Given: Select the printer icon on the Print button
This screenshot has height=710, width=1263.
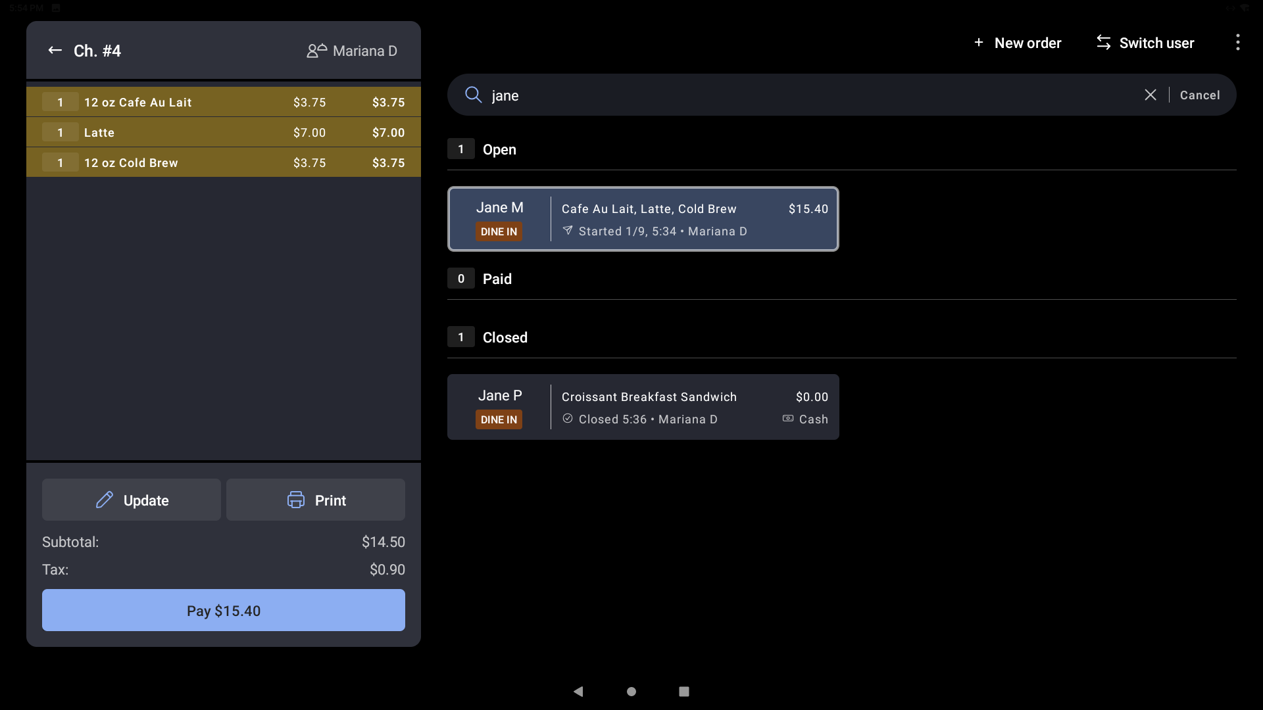Looking at the screenshot, I should pyautogui.click(x=296, y=500).
